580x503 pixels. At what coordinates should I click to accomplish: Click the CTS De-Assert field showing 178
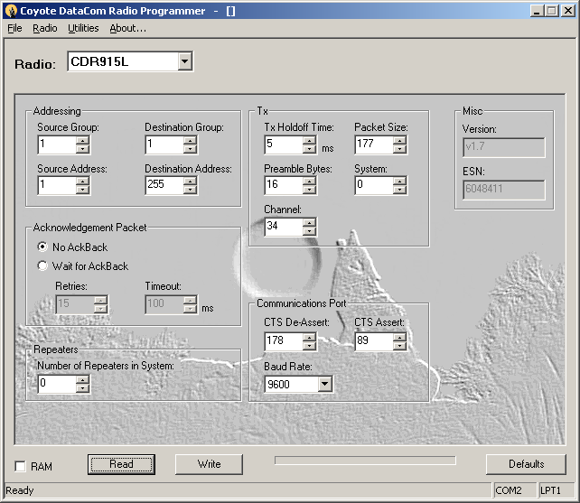[284, 341]
